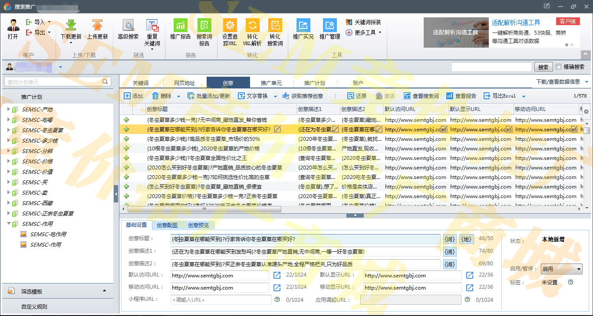Expand the SEMSC-产地 campaign tree node
This screenshot has width=593, height=316.
pos(8,109)
